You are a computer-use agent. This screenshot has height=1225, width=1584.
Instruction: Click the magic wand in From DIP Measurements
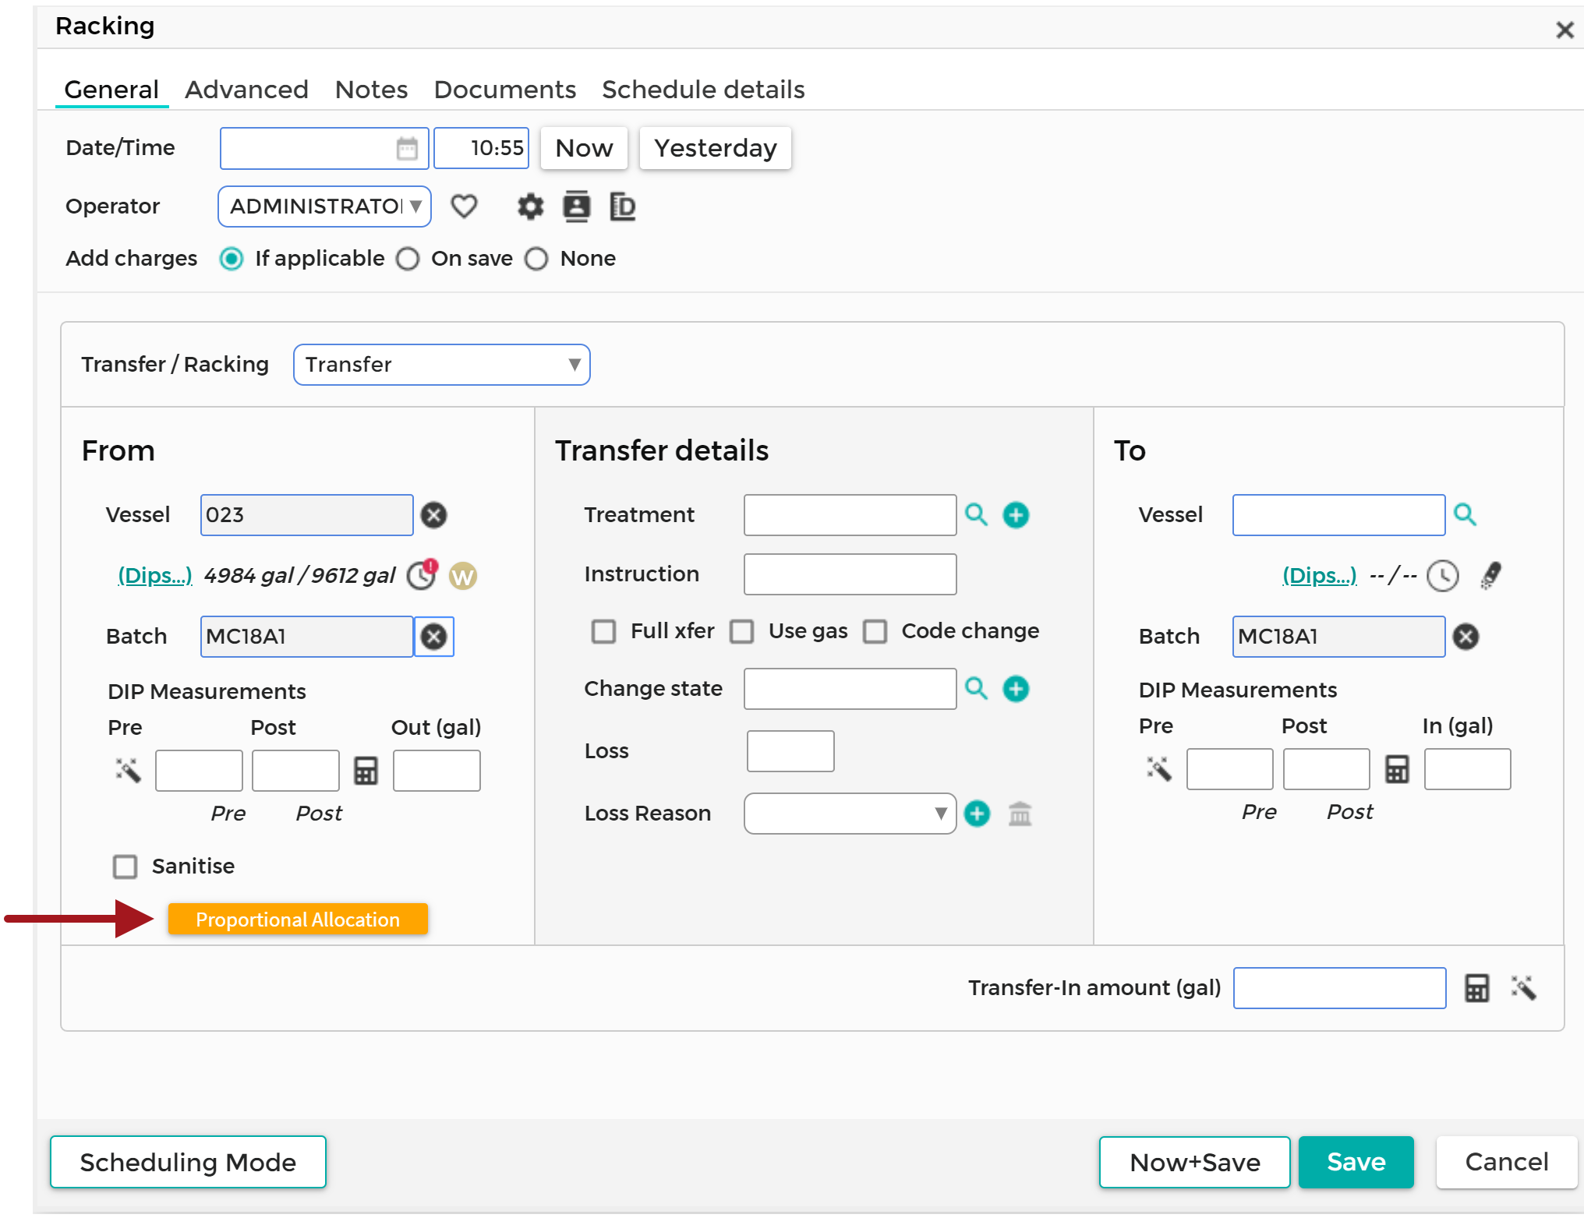coord(128,770)
